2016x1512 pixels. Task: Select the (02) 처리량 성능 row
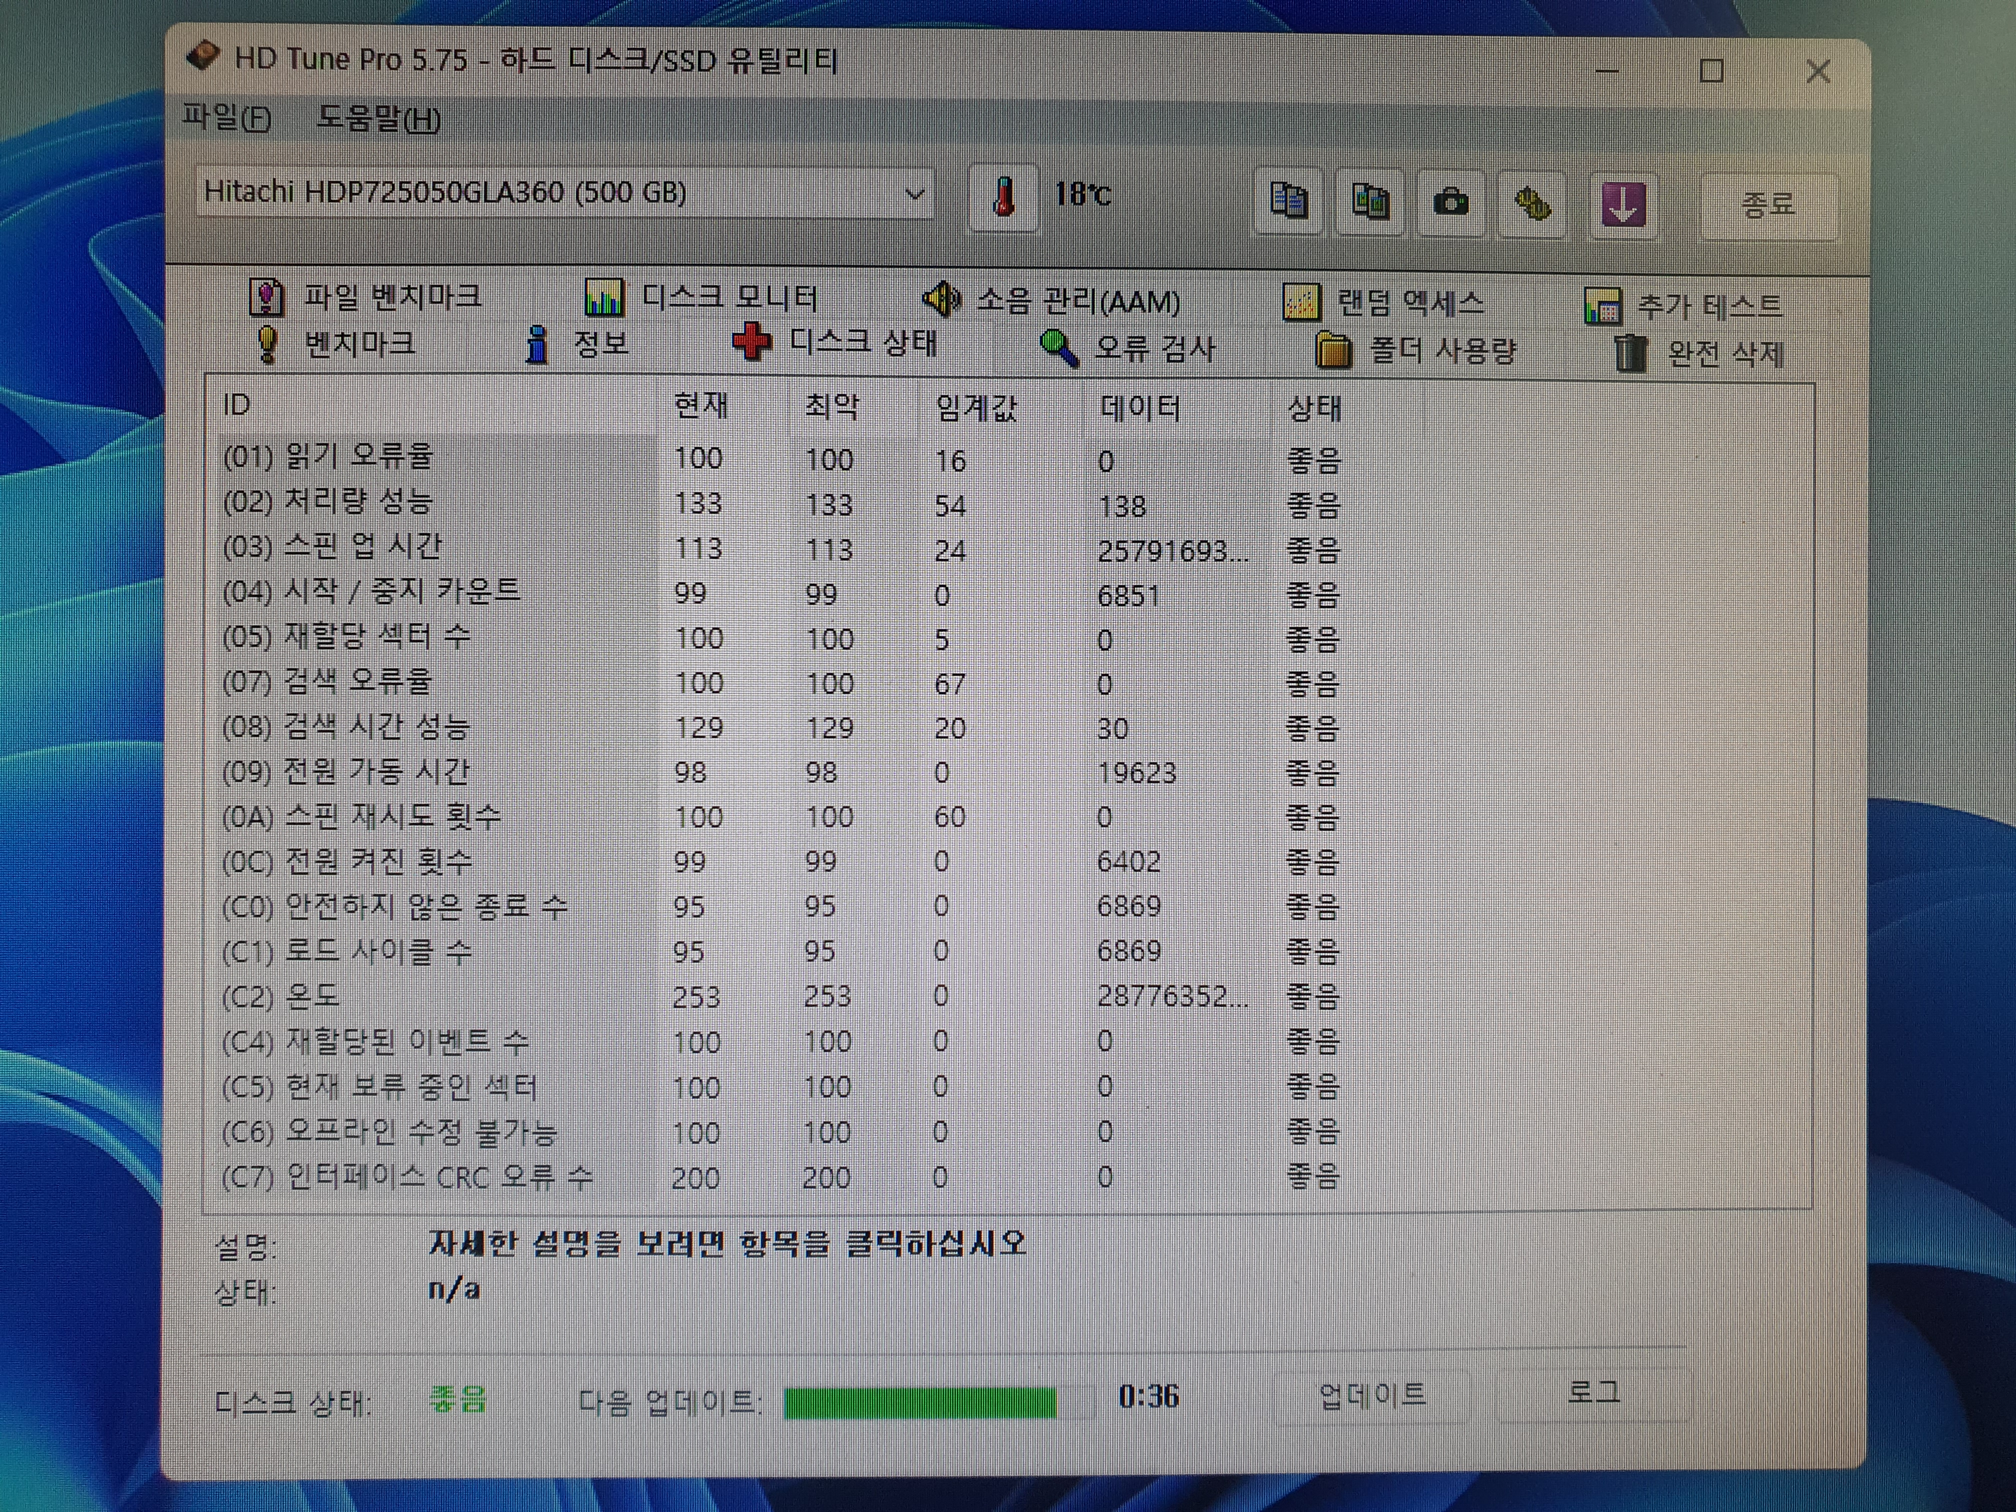coord(782,503)
